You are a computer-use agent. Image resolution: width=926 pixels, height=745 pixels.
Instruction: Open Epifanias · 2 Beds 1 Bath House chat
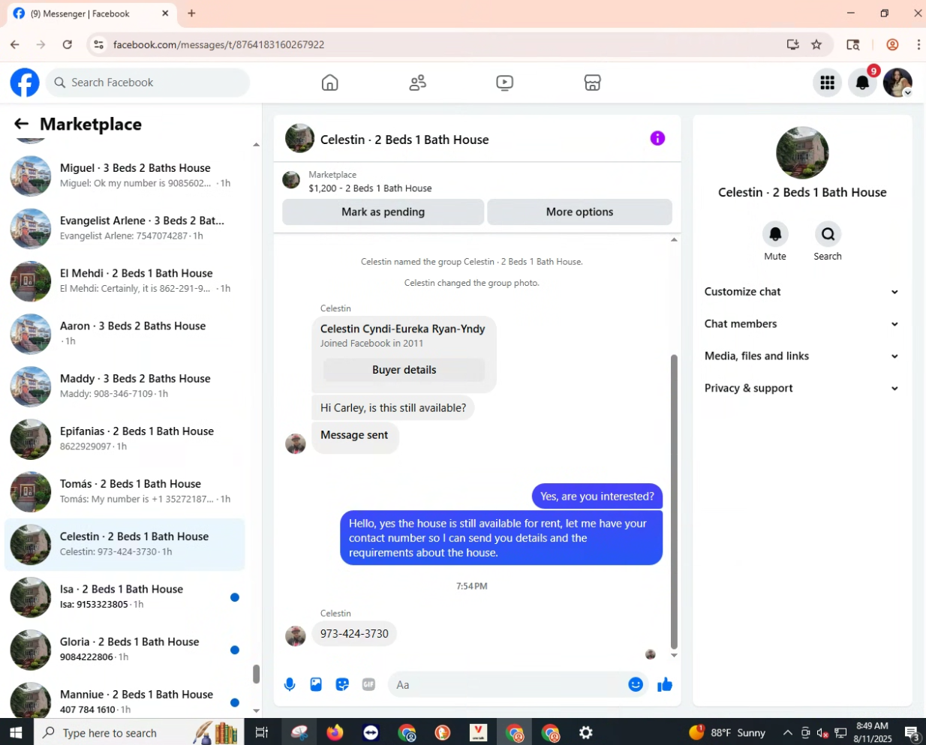tap(125, 438)
